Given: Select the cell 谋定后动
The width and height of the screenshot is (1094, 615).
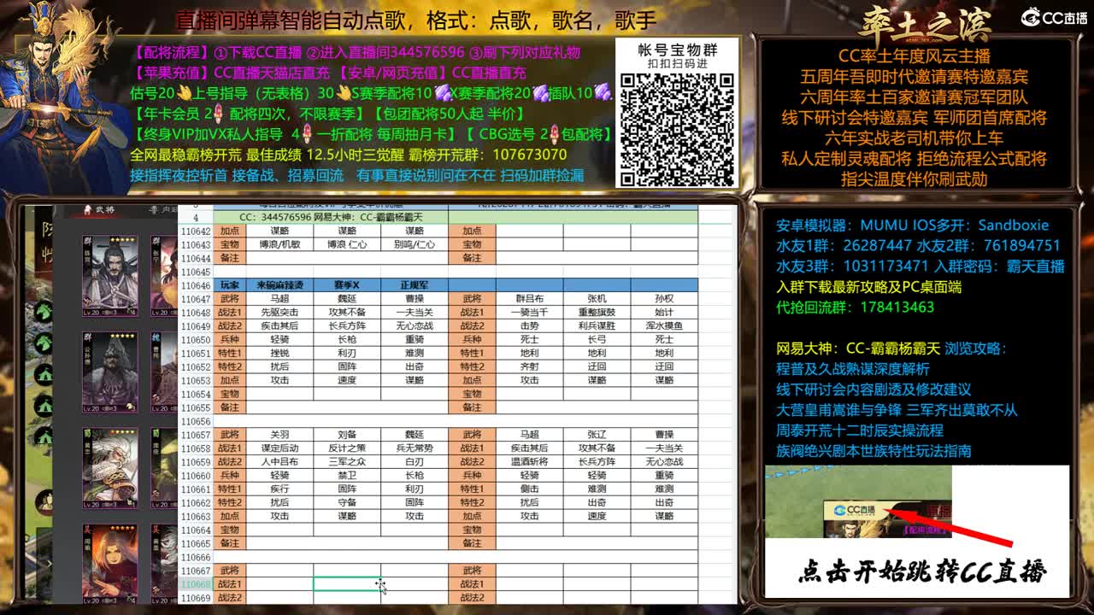Looking at the screenshot, I should (279, 448).
